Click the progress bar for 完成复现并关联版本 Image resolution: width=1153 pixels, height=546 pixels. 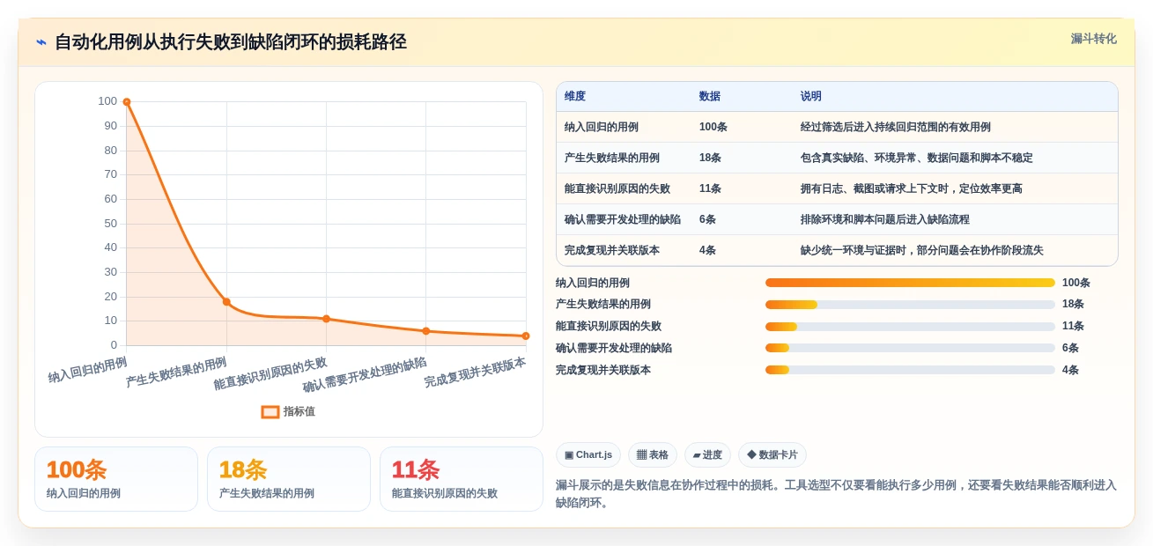(x=910, y=370)
